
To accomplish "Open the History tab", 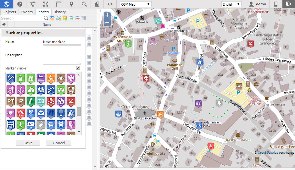I will click(59, 12).
